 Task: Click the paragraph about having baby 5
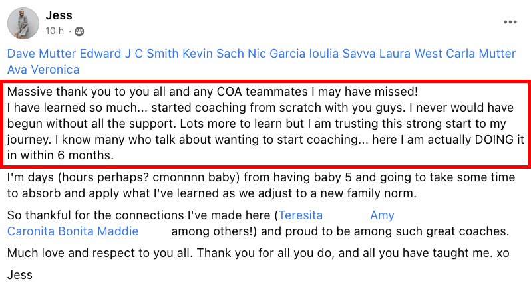click(x=261, y=185)
